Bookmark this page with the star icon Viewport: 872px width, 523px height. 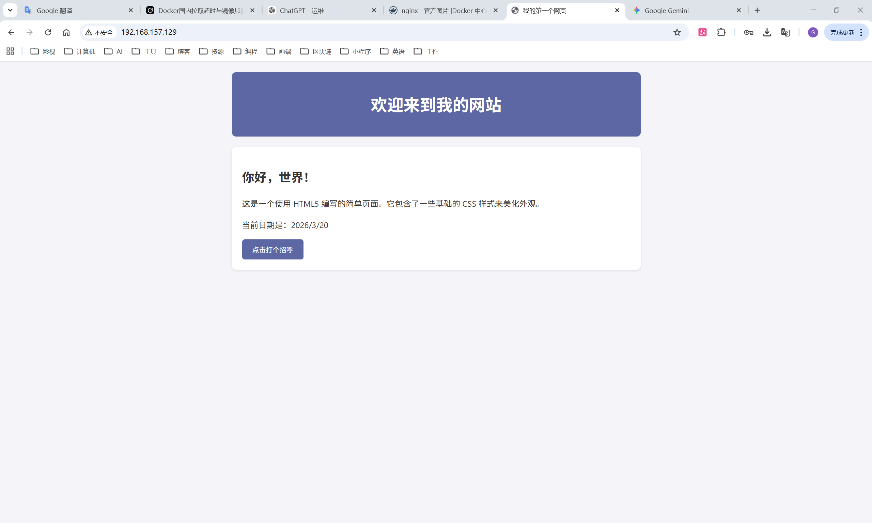[677, 32]
